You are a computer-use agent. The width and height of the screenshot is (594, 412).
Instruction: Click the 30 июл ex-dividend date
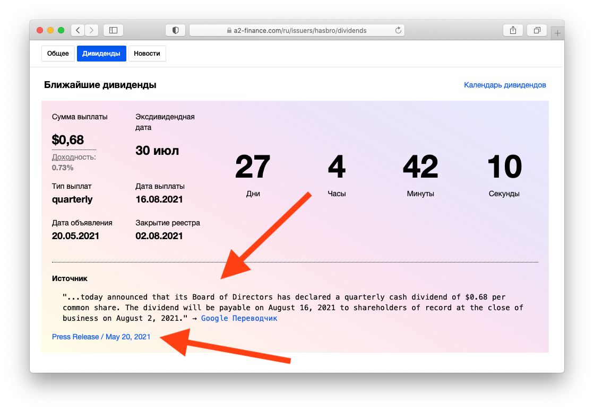pos(157,151)
